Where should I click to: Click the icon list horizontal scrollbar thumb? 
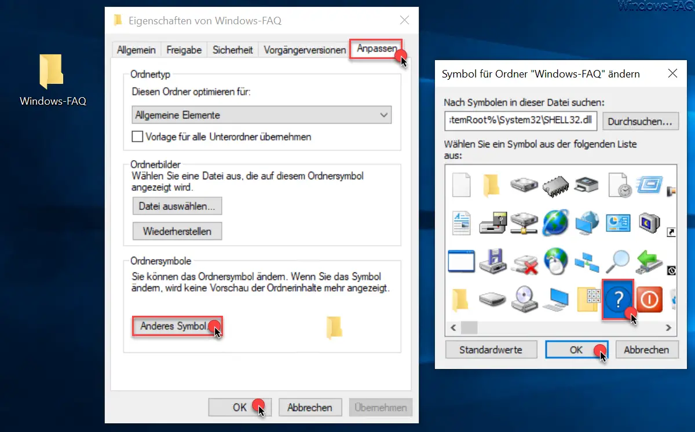pos(469,328)
